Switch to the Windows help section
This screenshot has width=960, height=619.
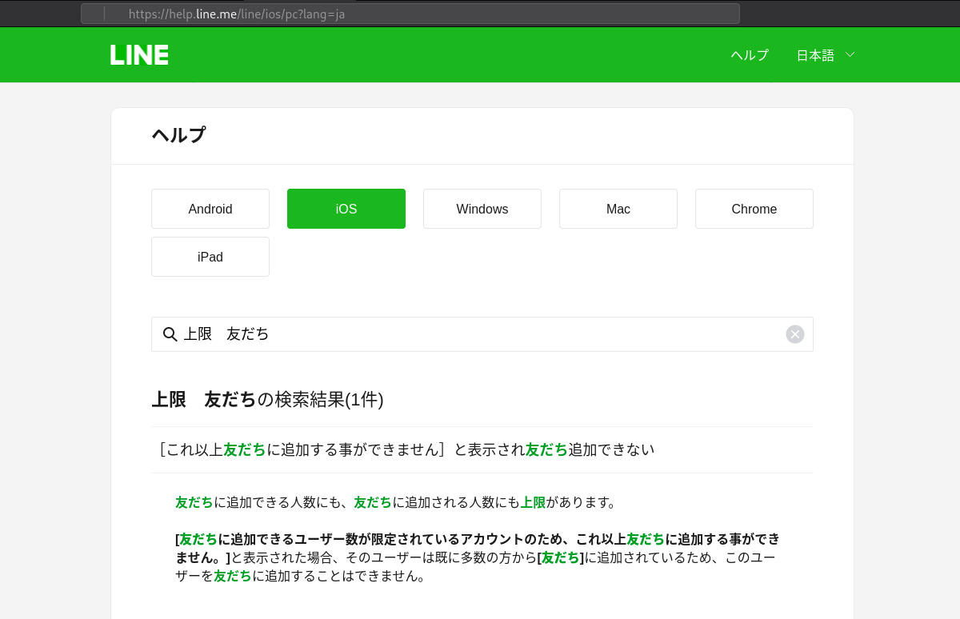point(482,209)
